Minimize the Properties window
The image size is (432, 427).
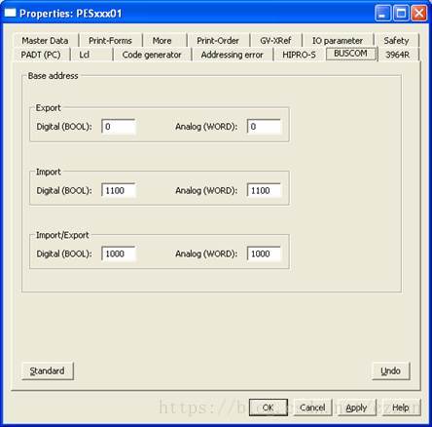point(382,14)
